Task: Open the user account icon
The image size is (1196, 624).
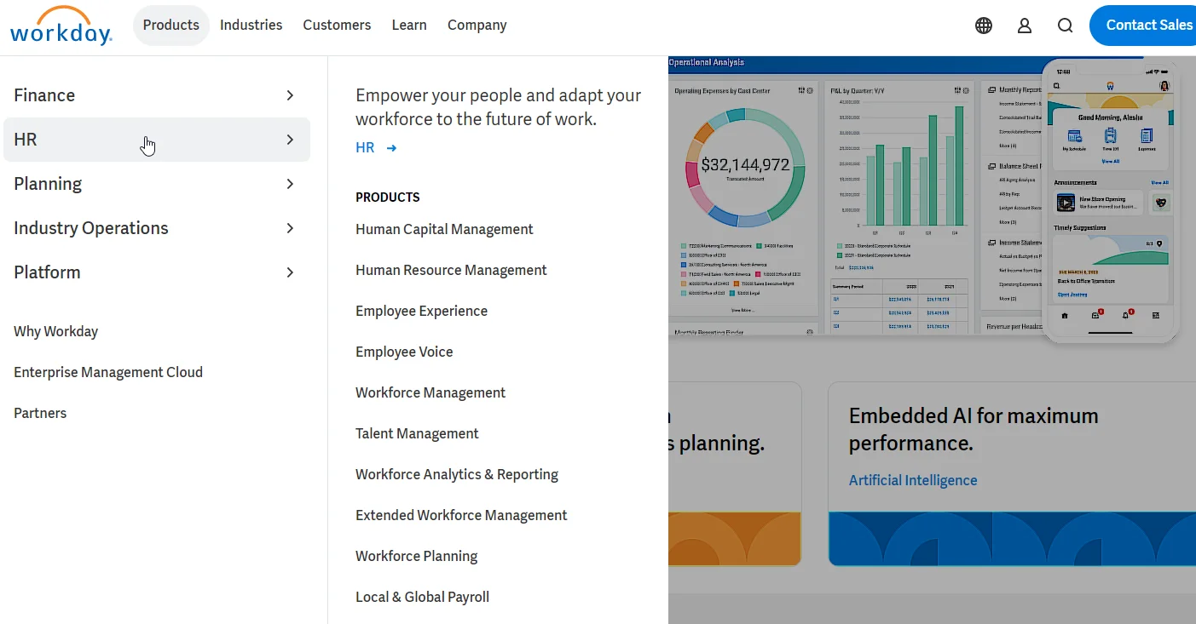Action: 1025,26
